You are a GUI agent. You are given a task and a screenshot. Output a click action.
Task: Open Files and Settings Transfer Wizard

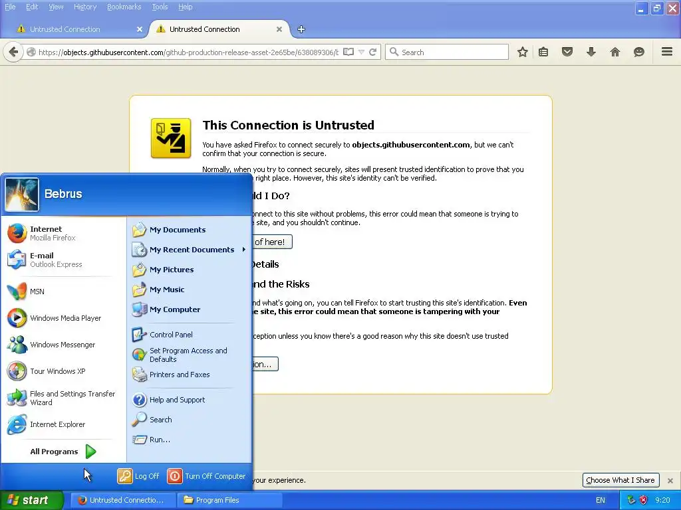pyautogui.click(x=63, y=398)
